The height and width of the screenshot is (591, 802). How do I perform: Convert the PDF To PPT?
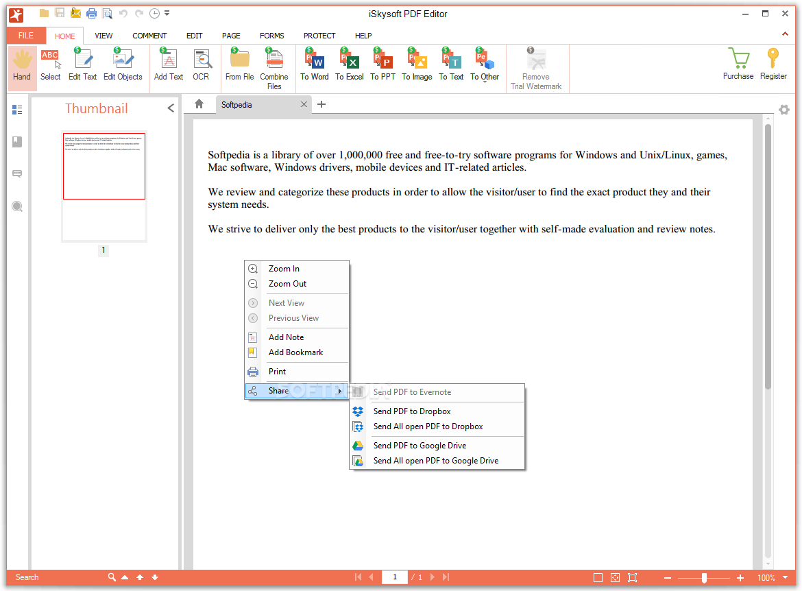click(x=382, y=65)
